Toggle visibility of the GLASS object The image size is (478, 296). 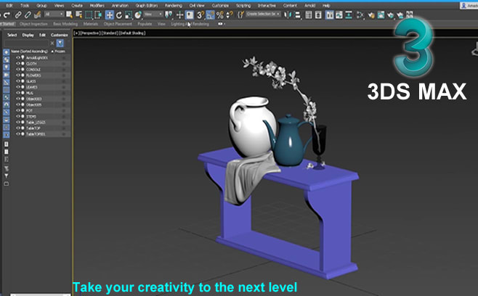(18, 81)
